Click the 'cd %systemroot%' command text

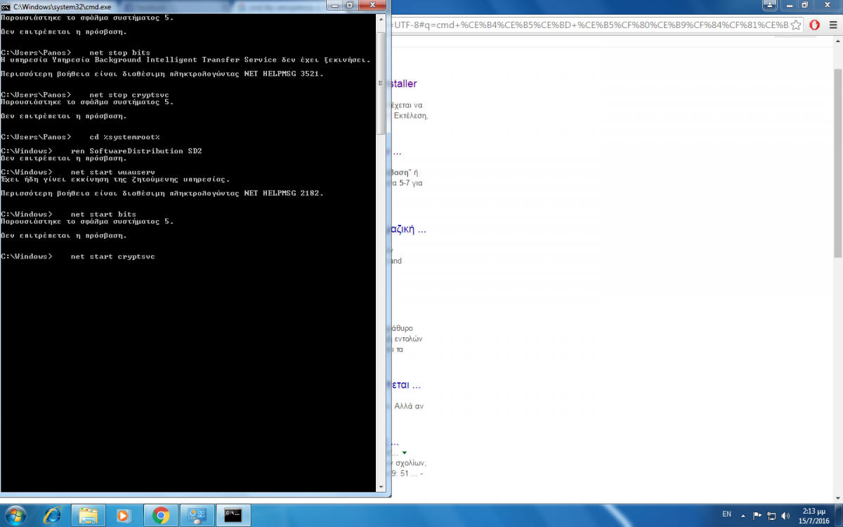tap(124, 137)
